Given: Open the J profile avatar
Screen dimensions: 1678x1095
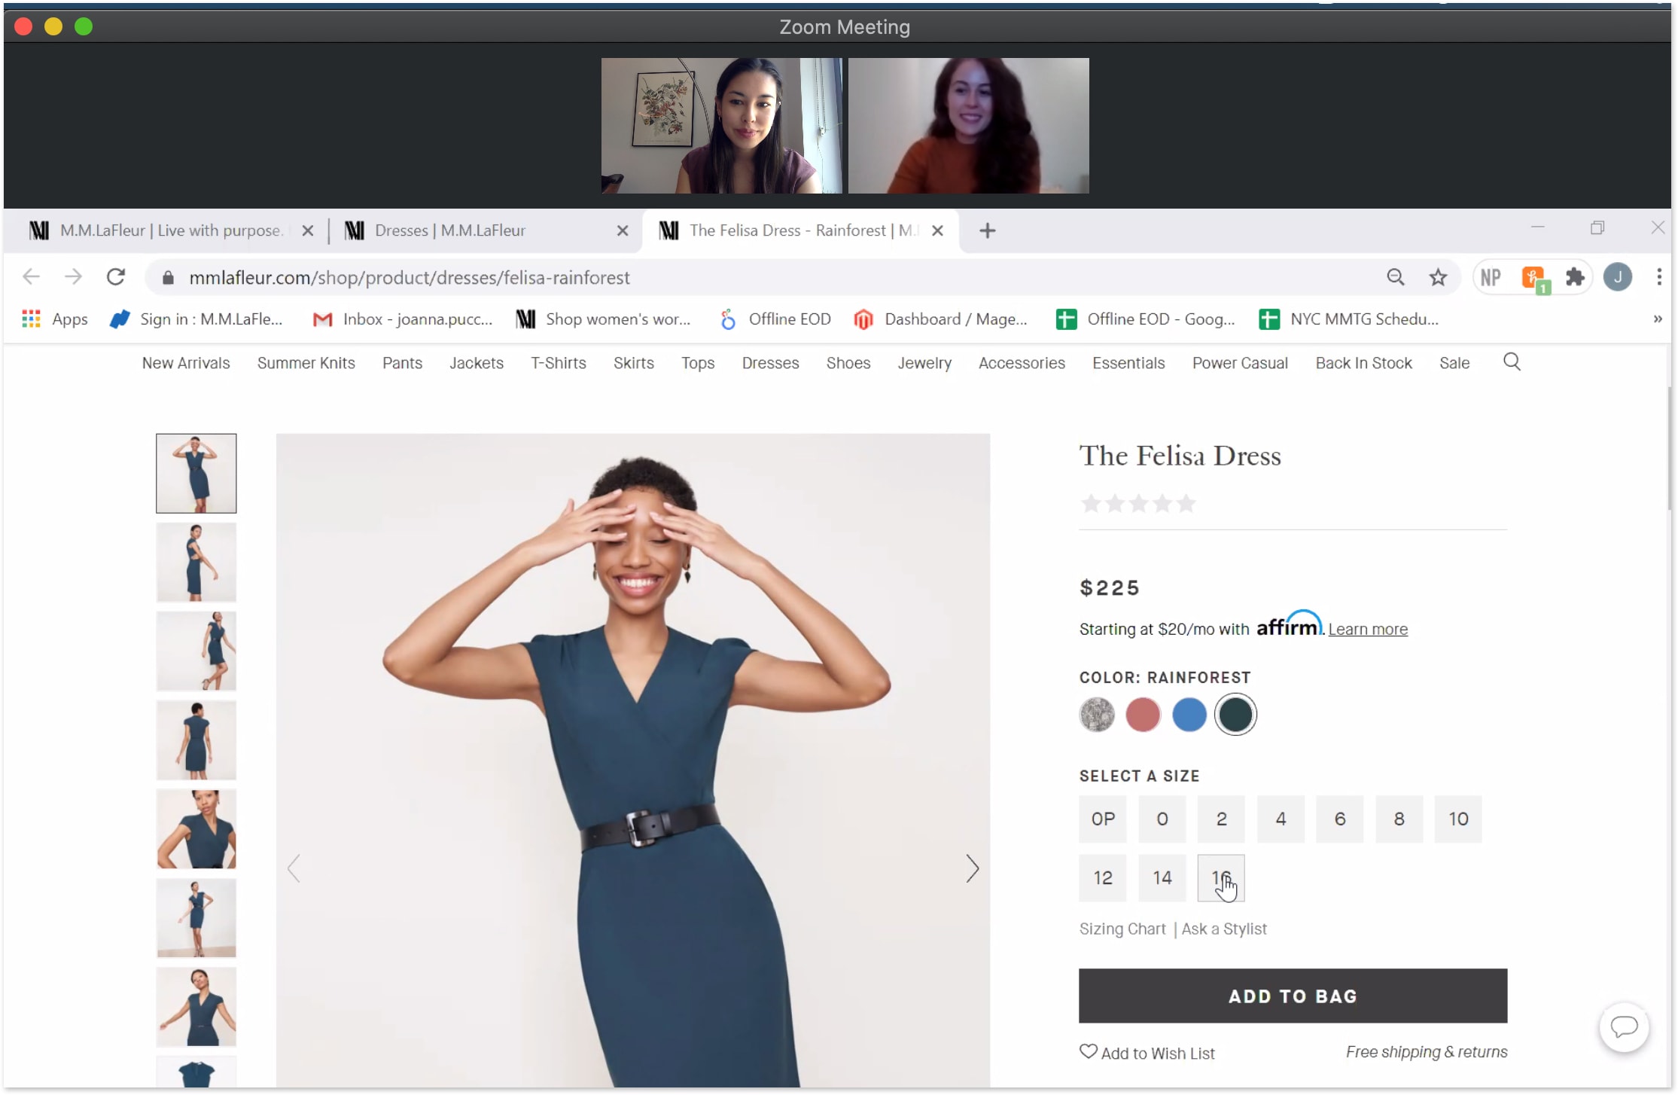Looking at the screenshot, I should pos(1617,277).
